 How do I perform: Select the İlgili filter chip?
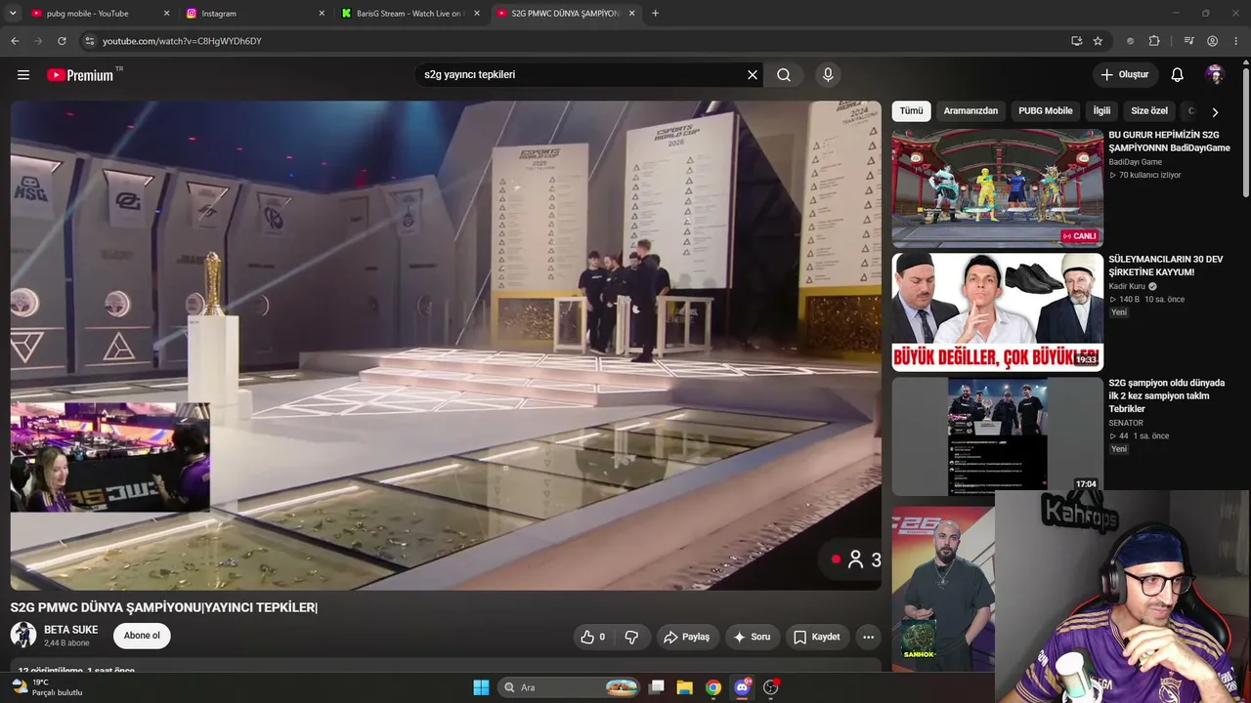tap(1101, 111)
